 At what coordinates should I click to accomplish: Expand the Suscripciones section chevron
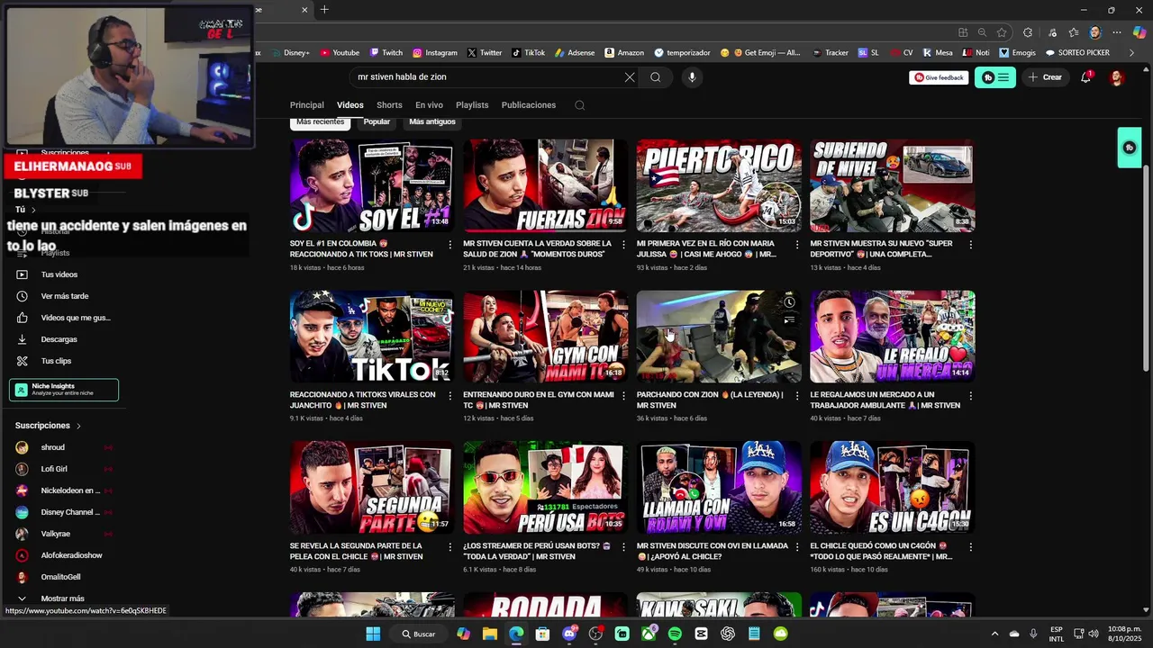[78, 426]
